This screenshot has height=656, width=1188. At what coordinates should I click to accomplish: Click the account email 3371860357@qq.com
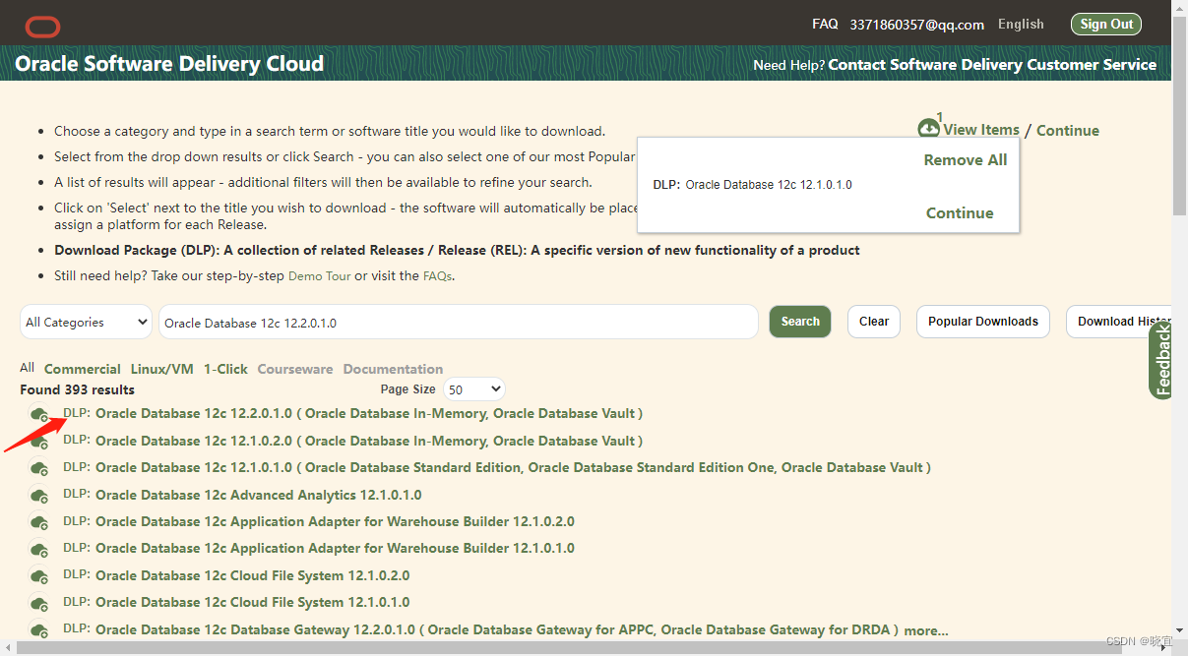coord(917,25)
